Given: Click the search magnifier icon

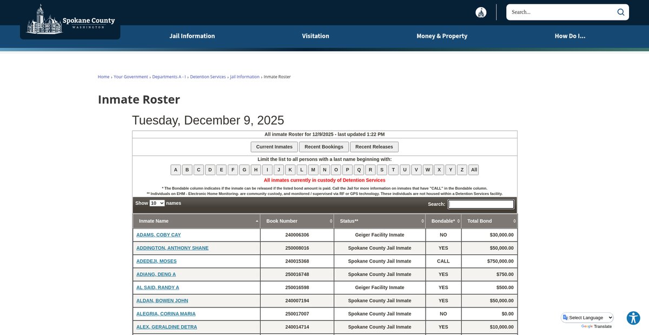Looking at the screenshot, I should (x=620, y=12).
